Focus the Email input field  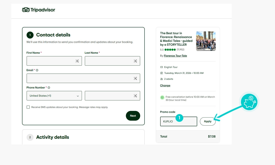pos(83,78)
